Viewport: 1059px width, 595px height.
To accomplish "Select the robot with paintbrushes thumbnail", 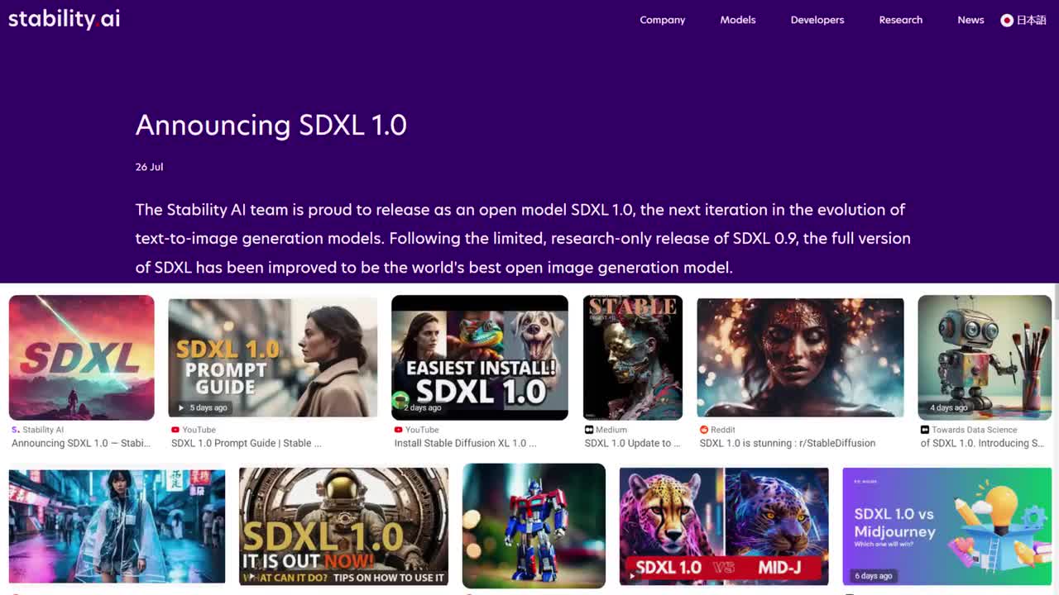I will [985, 358].
